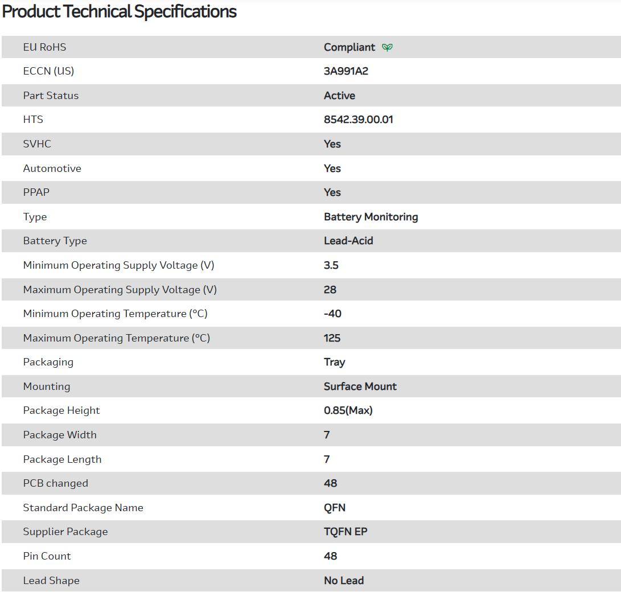Click the Active part status value

click(339, 96)
